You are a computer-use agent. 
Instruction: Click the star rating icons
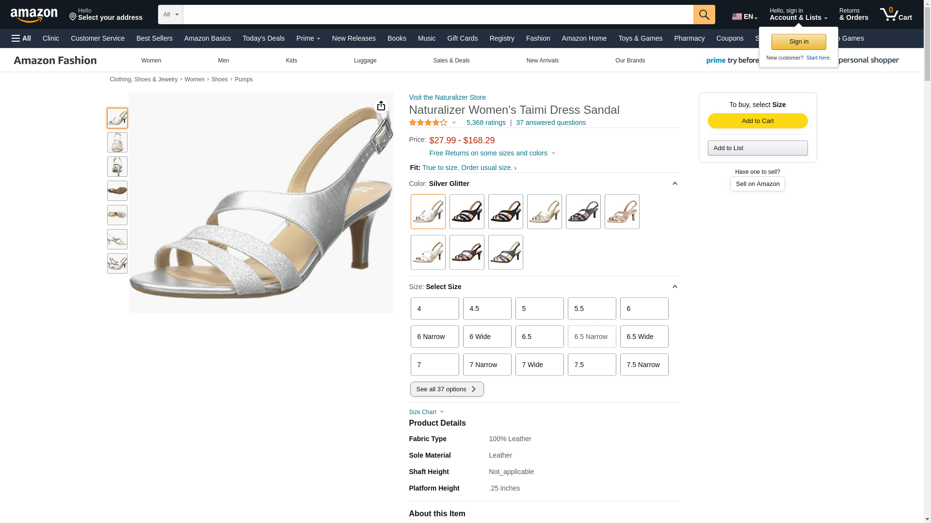coord(428,123)
